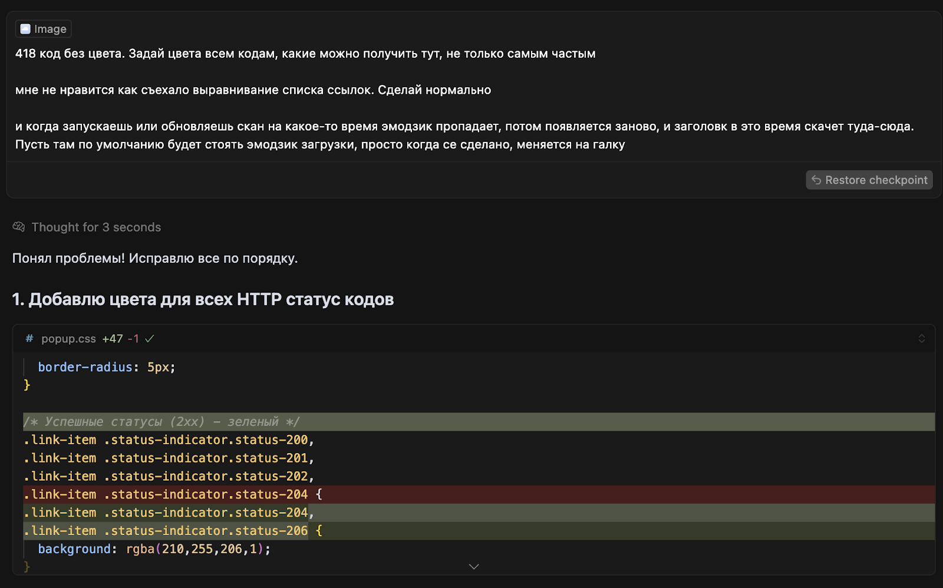Open the attached Image chip

click(43, 29)
